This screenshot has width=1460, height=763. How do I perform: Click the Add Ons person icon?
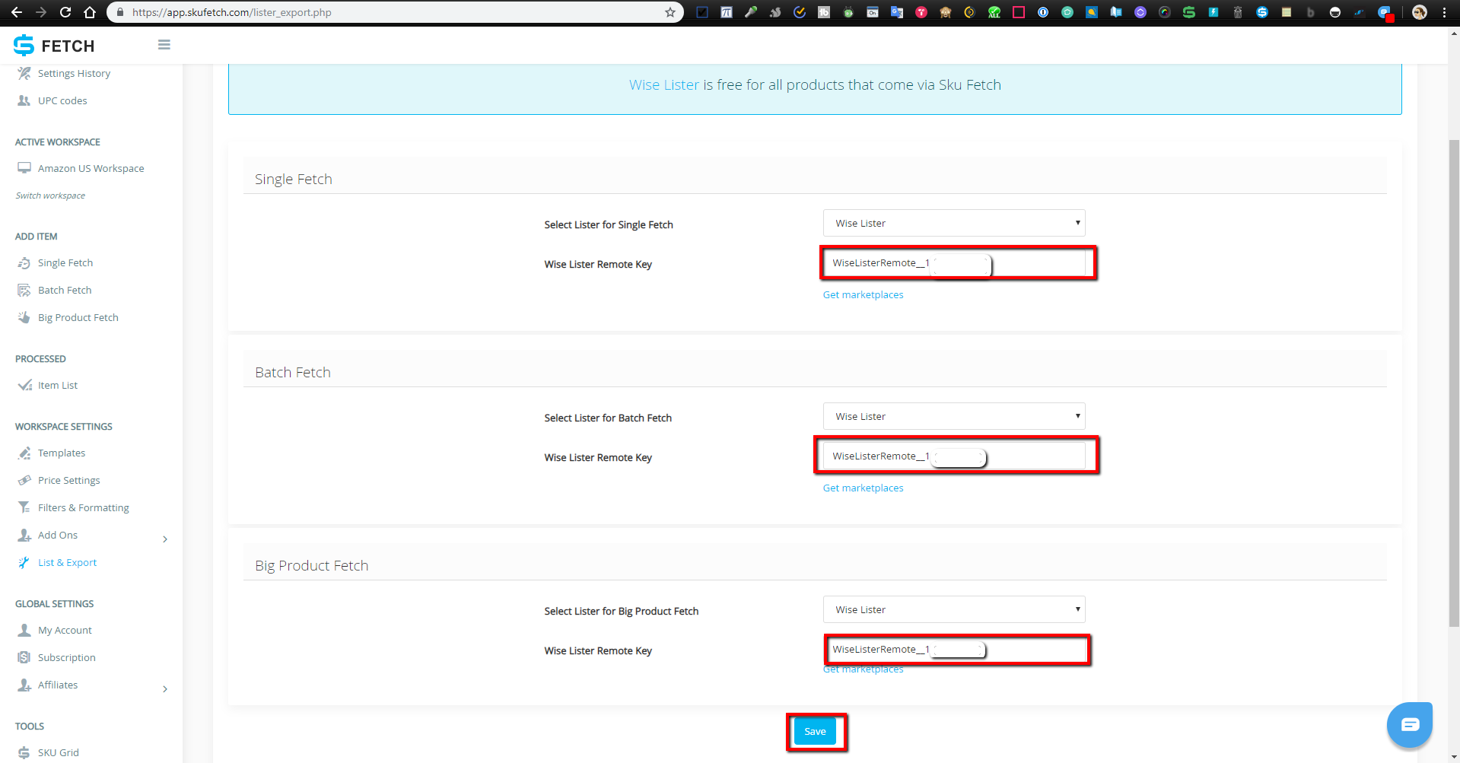pyautogui.click(x=24, y=535)
